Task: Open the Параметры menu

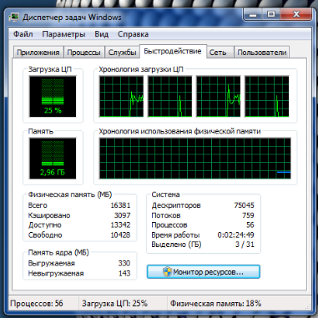Action: 63,34
